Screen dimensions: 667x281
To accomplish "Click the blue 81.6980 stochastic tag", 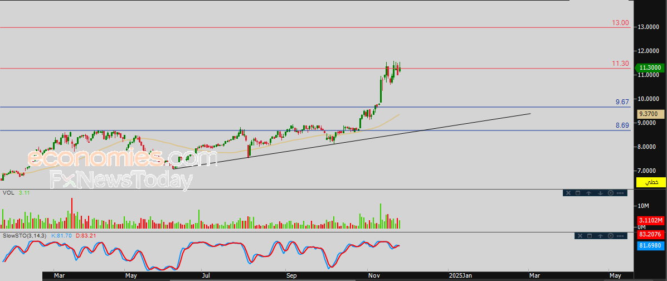I will 650,245.
